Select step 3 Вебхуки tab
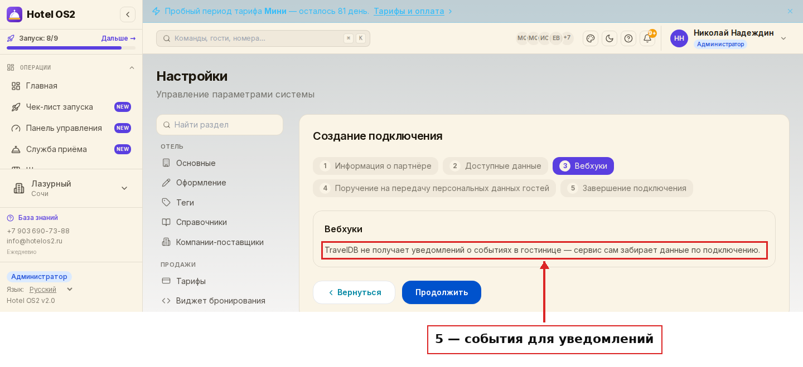 583,166
